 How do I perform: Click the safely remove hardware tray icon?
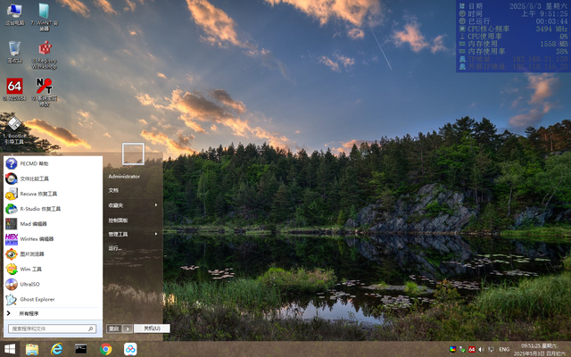462,349
